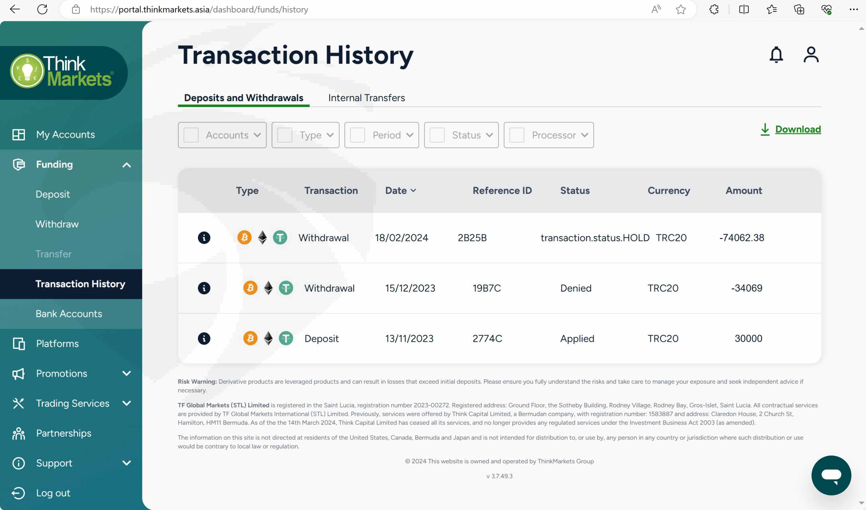Open Bank Accounts in the sidebar

coord(69,314)
